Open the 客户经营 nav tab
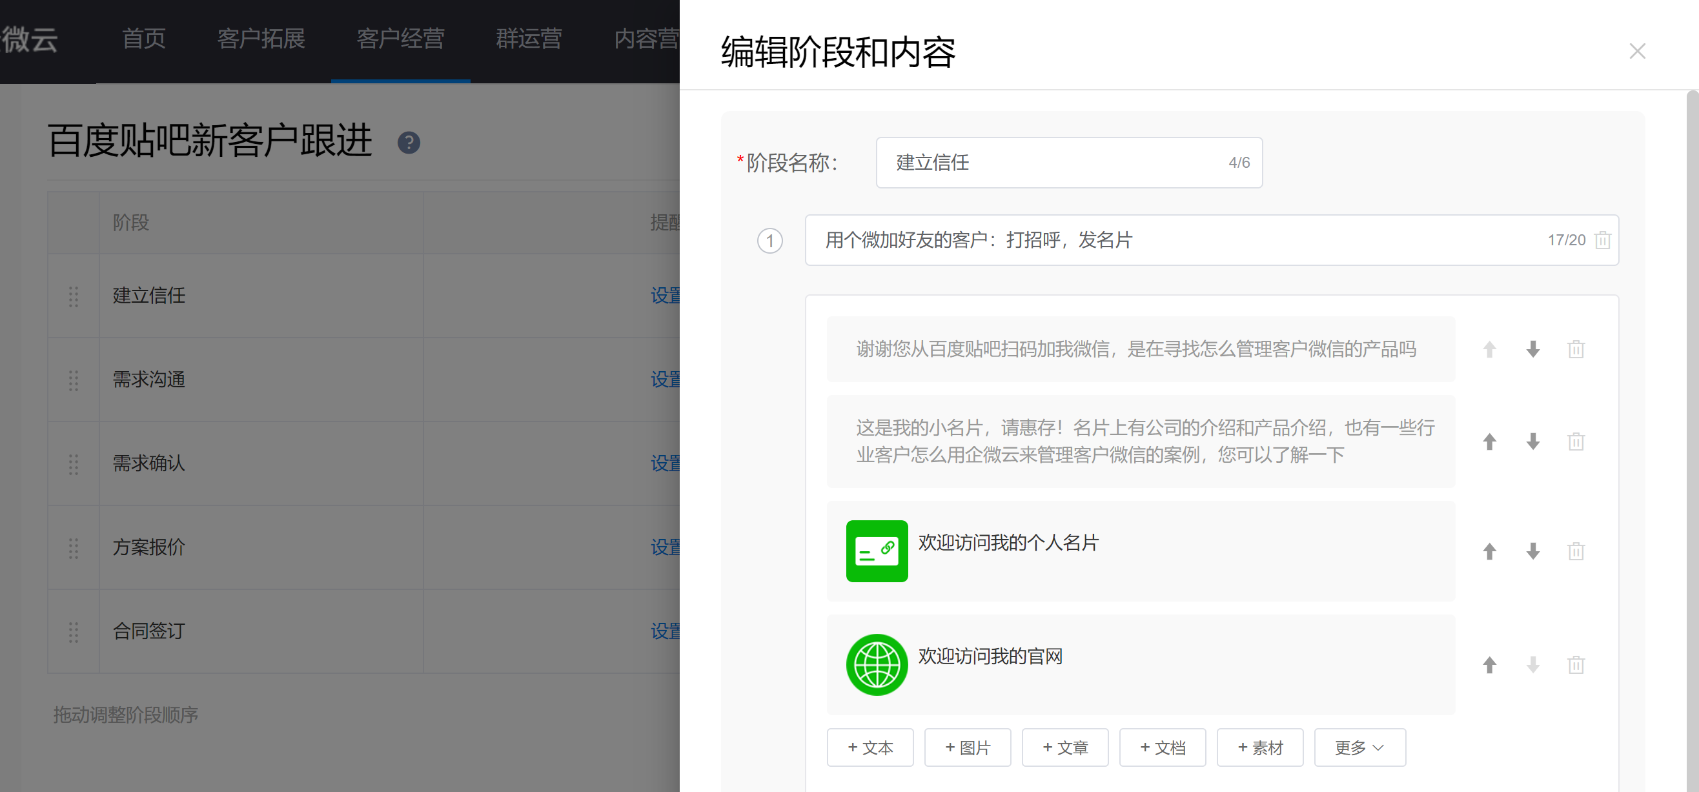Image resolution: width=1699 pixels, height=792 pixels. (x=400, y=39)
